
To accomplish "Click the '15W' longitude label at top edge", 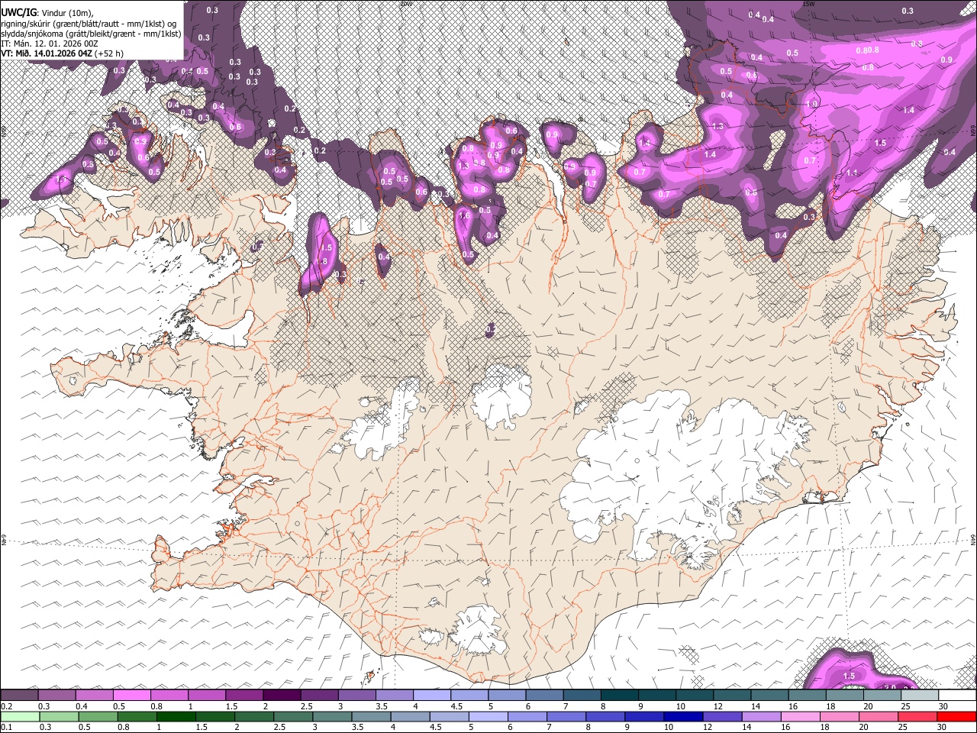I will click(x=809, y=4).
